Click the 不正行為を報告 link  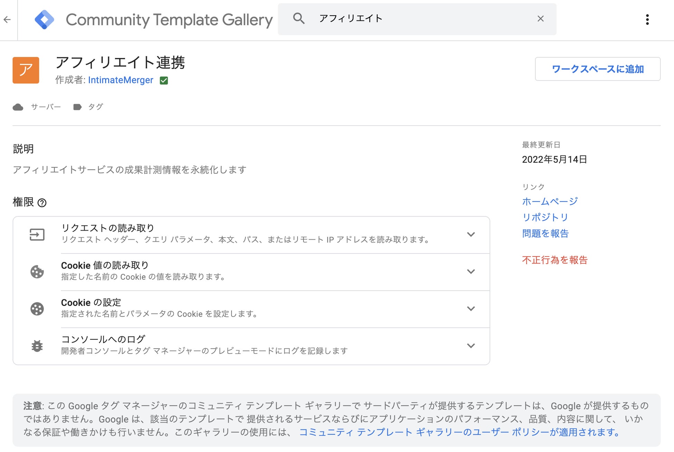pos(555,260)
